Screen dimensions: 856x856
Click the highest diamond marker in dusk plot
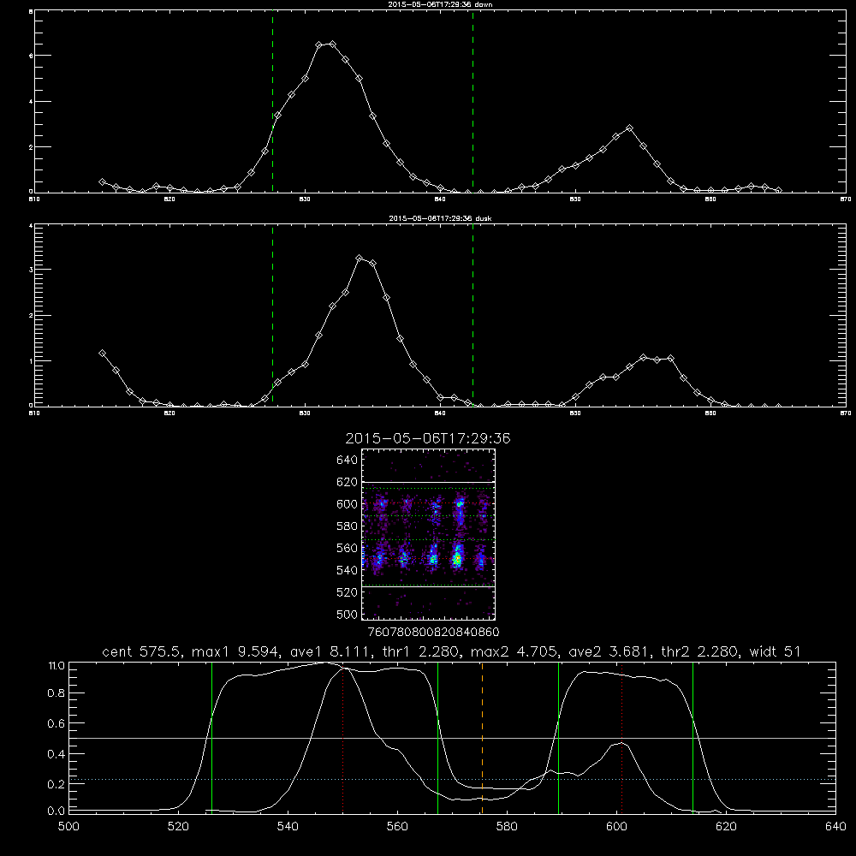coord(360,259)
